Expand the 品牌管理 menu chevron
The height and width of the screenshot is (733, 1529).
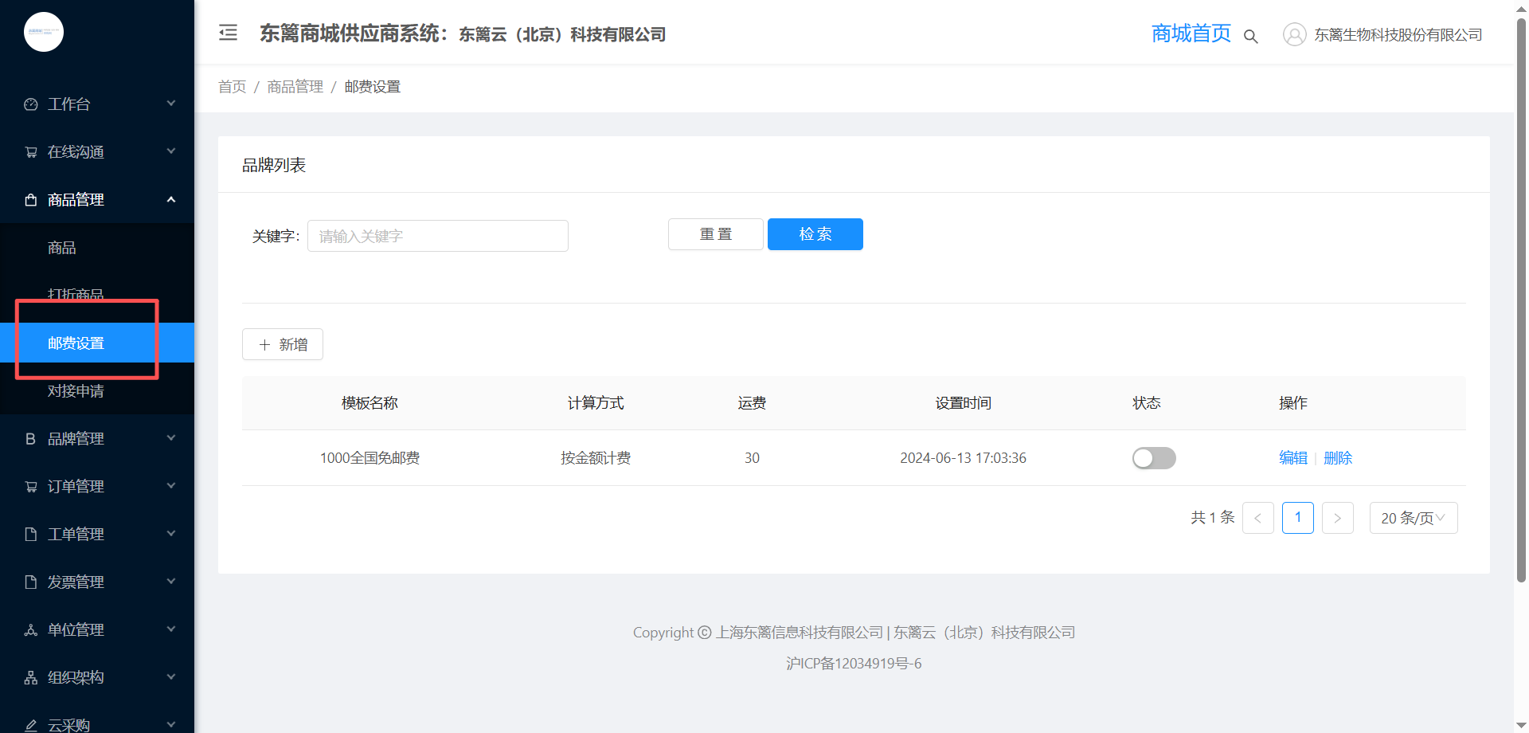171,438
